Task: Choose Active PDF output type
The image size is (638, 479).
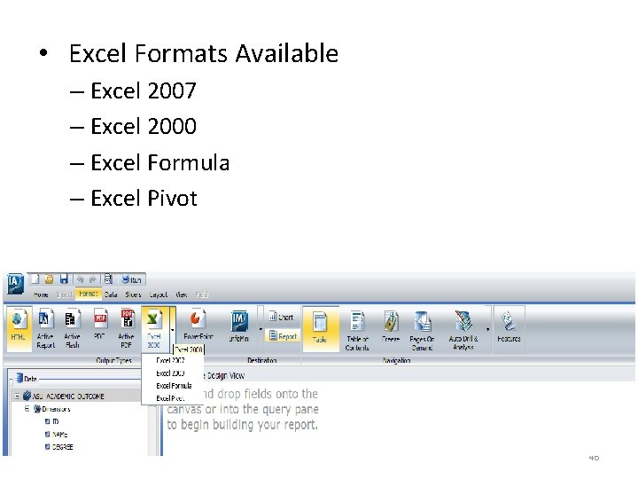Action: (127, 329)
